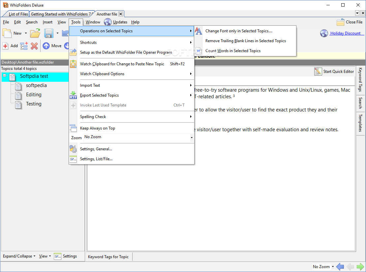Image resolution: width=366 pixels, height=272 pixels.
Task: Click the Change Font 'A' icon in submenu
Action: click(x=198, y=31)
